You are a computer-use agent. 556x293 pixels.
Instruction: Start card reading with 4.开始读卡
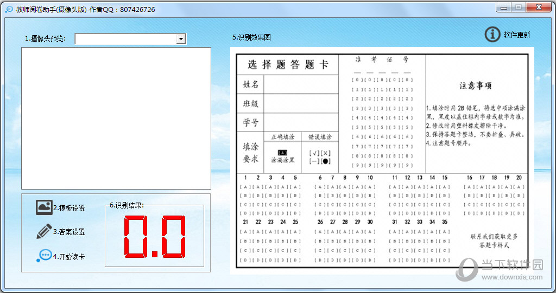[x=69, y=257]
